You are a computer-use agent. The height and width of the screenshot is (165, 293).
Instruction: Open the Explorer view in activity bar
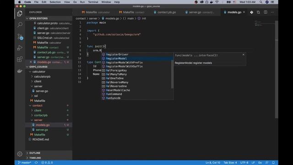pos(20,14)
